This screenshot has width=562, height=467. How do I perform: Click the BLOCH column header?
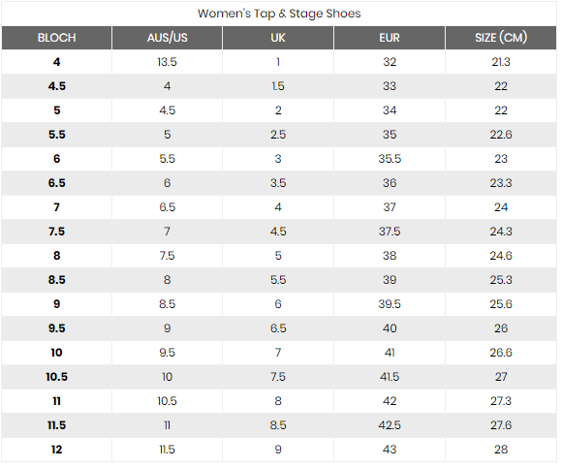(x=56, y=38)
